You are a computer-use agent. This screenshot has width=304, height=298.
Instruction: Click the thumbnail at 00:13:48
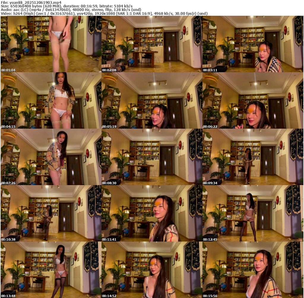51,270
